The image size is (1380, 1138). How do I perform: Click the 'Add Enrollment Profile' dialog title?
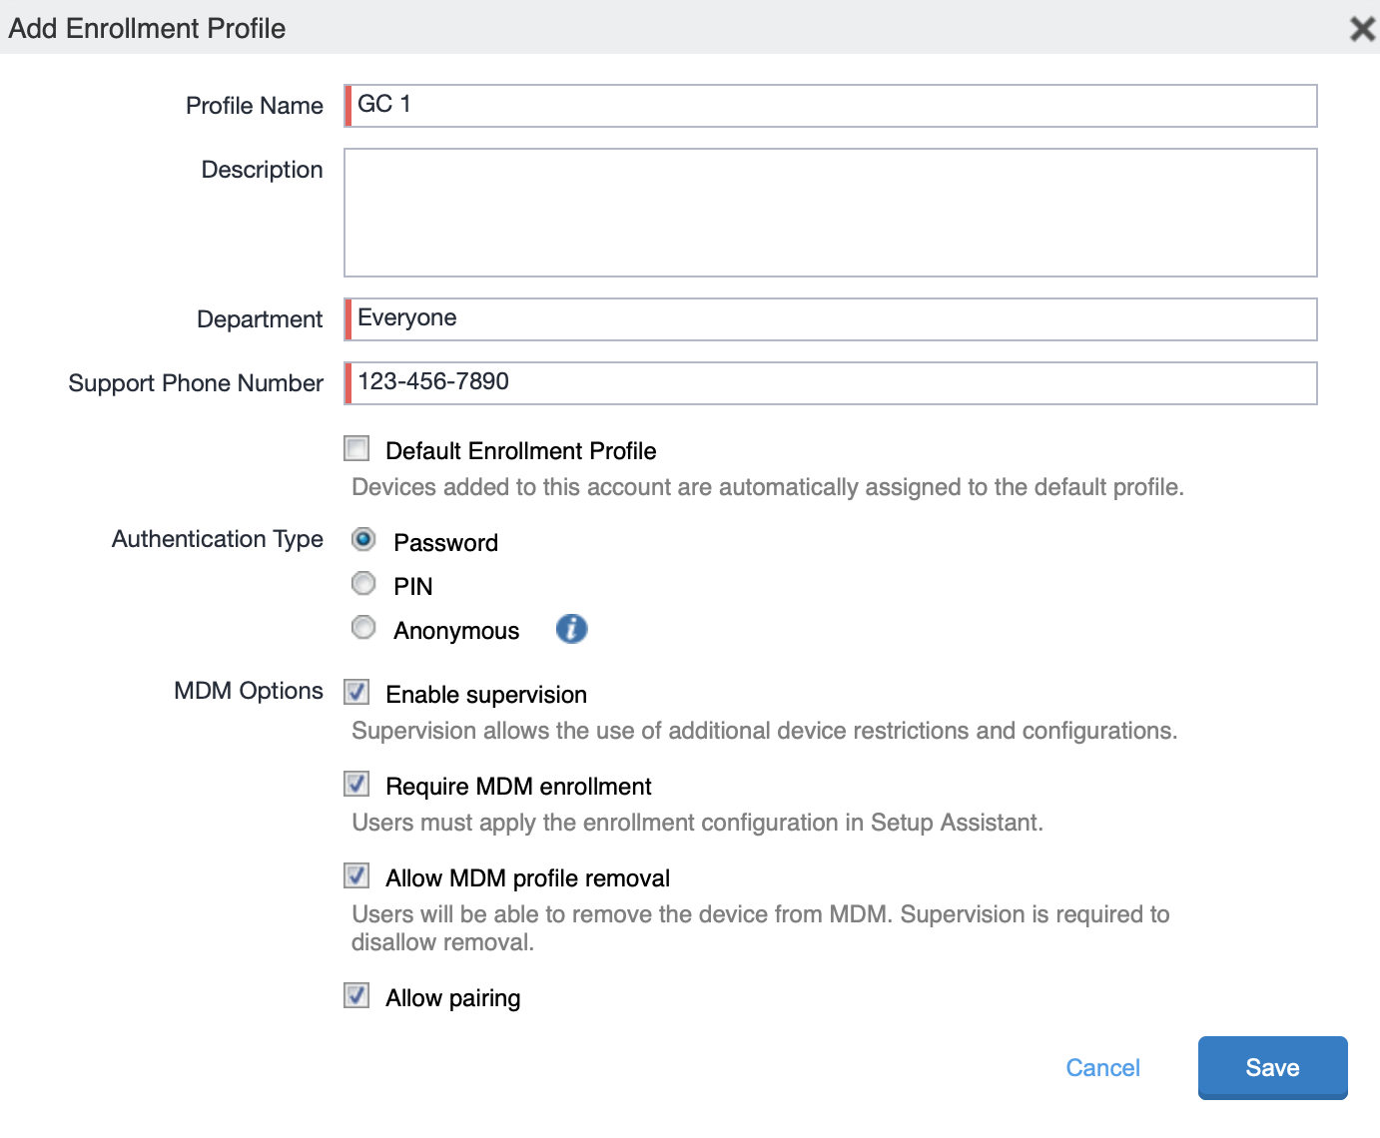pyautogui.click(x=147, y=28)
